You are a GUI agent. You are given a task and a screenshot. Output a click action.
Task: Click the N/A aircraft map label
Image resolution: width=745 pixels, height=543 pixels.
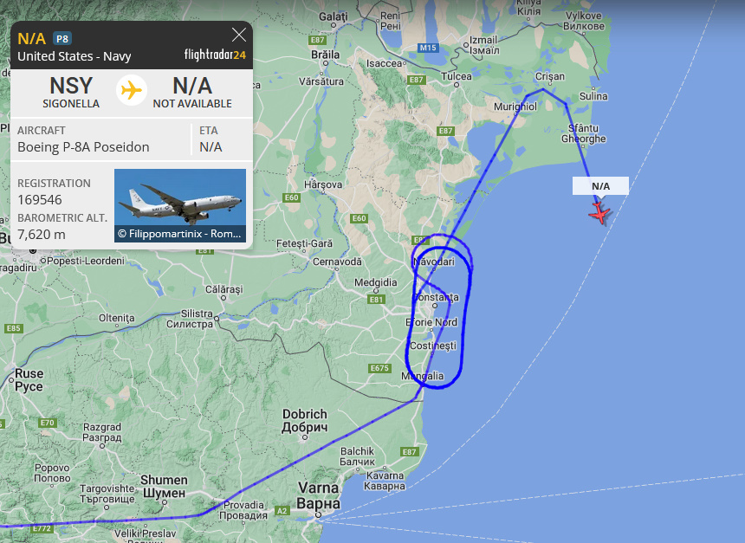[x=600, y=186]
